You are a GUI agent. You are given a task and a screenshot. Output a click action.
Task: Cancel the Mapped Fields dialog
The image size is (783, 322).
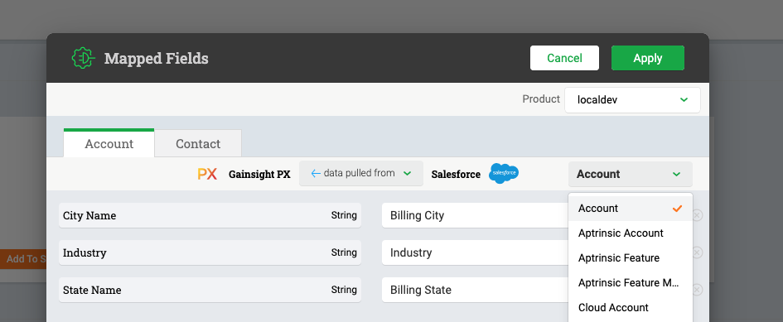click(x=564, y=58)
